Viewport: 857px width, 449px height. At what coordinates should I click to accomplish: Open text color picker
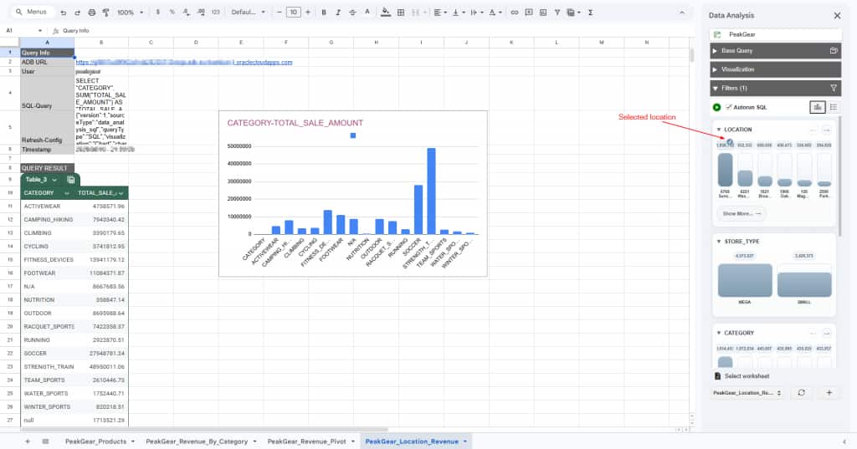point(367,12)
